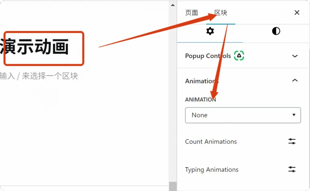Image resolution: width=310 pixels, height=191 pixels.
Task: Select the 区块 tab
Action: pyautogui.click(x=220, y=12)
